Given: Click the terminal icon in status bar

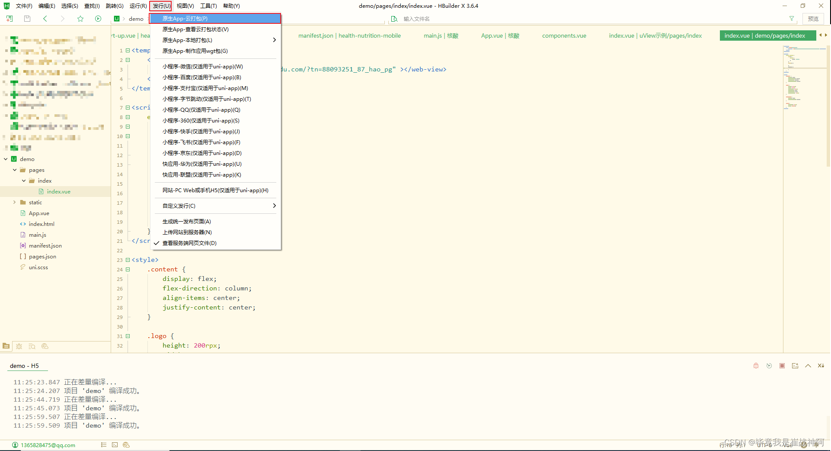Looking at the screenshot, I should click(x=115, y=445).
